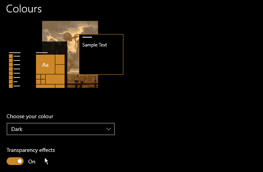Click the Choose your colour label

click(x=30, y=116)
